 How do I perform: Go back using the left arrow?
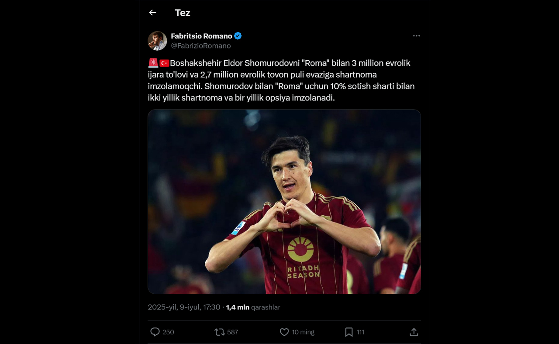point(152,13)
